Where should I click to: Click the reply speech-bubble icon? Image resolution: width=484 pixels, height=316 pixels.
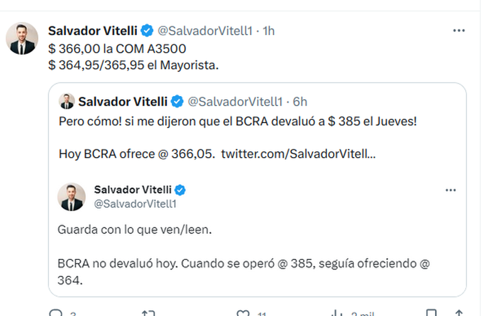pyautogui.click(x=56, y=312)
